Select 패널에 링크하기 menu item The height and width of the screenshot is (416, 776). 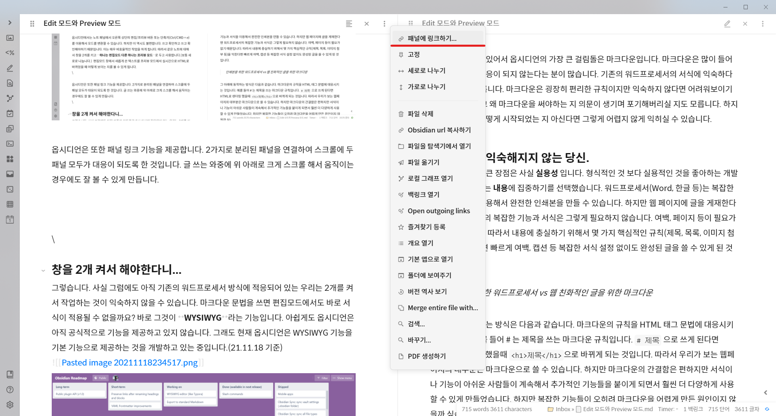[x=438, y=38]
